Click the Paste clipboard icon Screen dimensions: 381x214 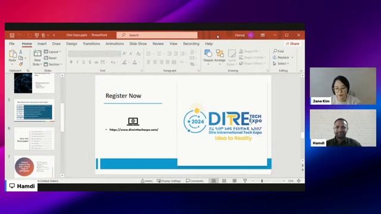pos(13,53)
